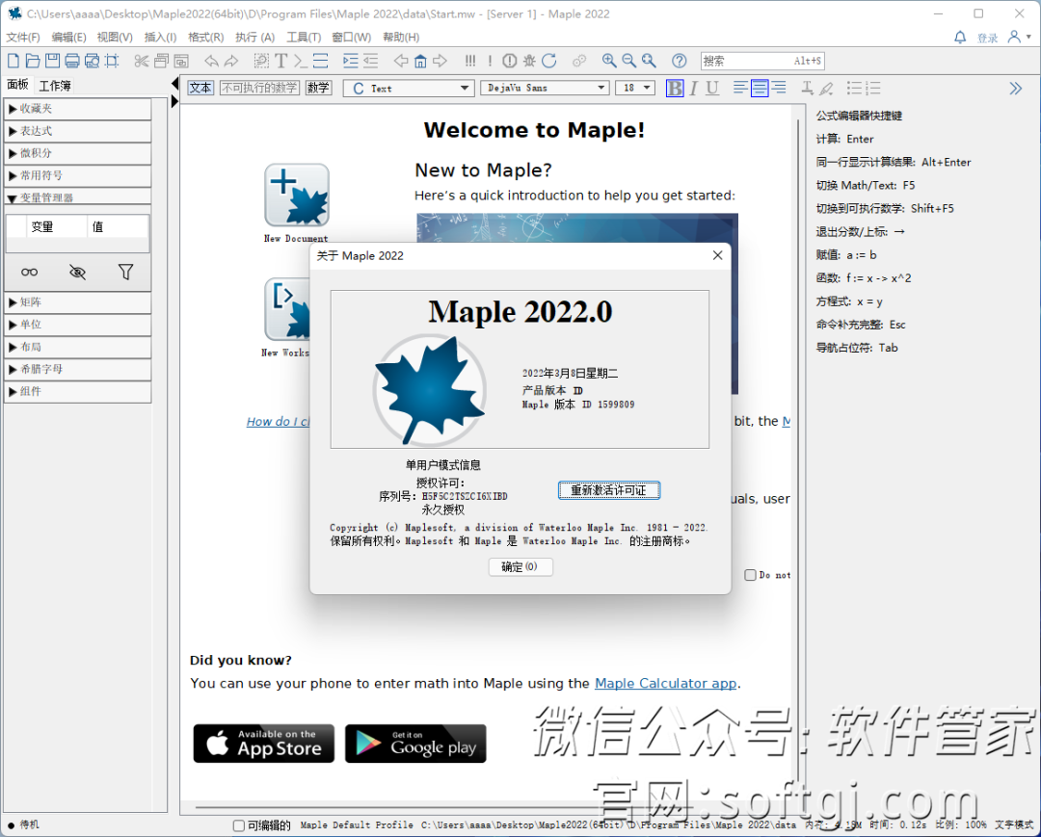Click the App Store download badge
This screenshot has width=1041, height=837.
(x=264, y=744)
